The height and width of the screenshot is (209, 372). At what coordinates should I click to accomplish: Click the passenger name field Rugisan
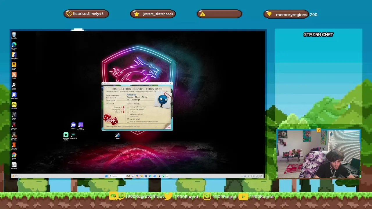[x=131, y=95]
